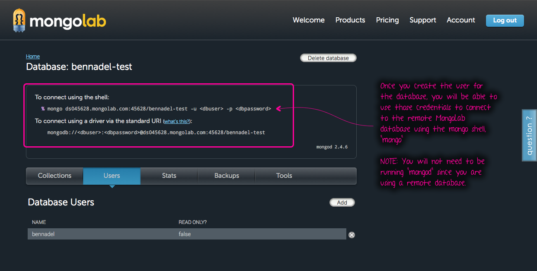Click the MongoLab logo icon
537x271 pixels.
(19, 21)
